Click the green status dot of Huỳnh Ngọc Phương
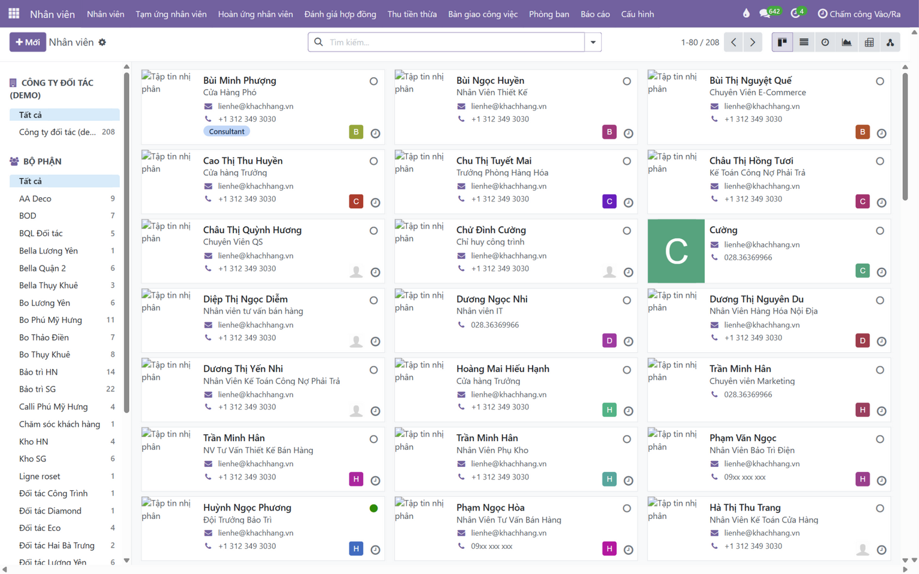This screenshot has width=919, height=574. (x=373, y=508)
